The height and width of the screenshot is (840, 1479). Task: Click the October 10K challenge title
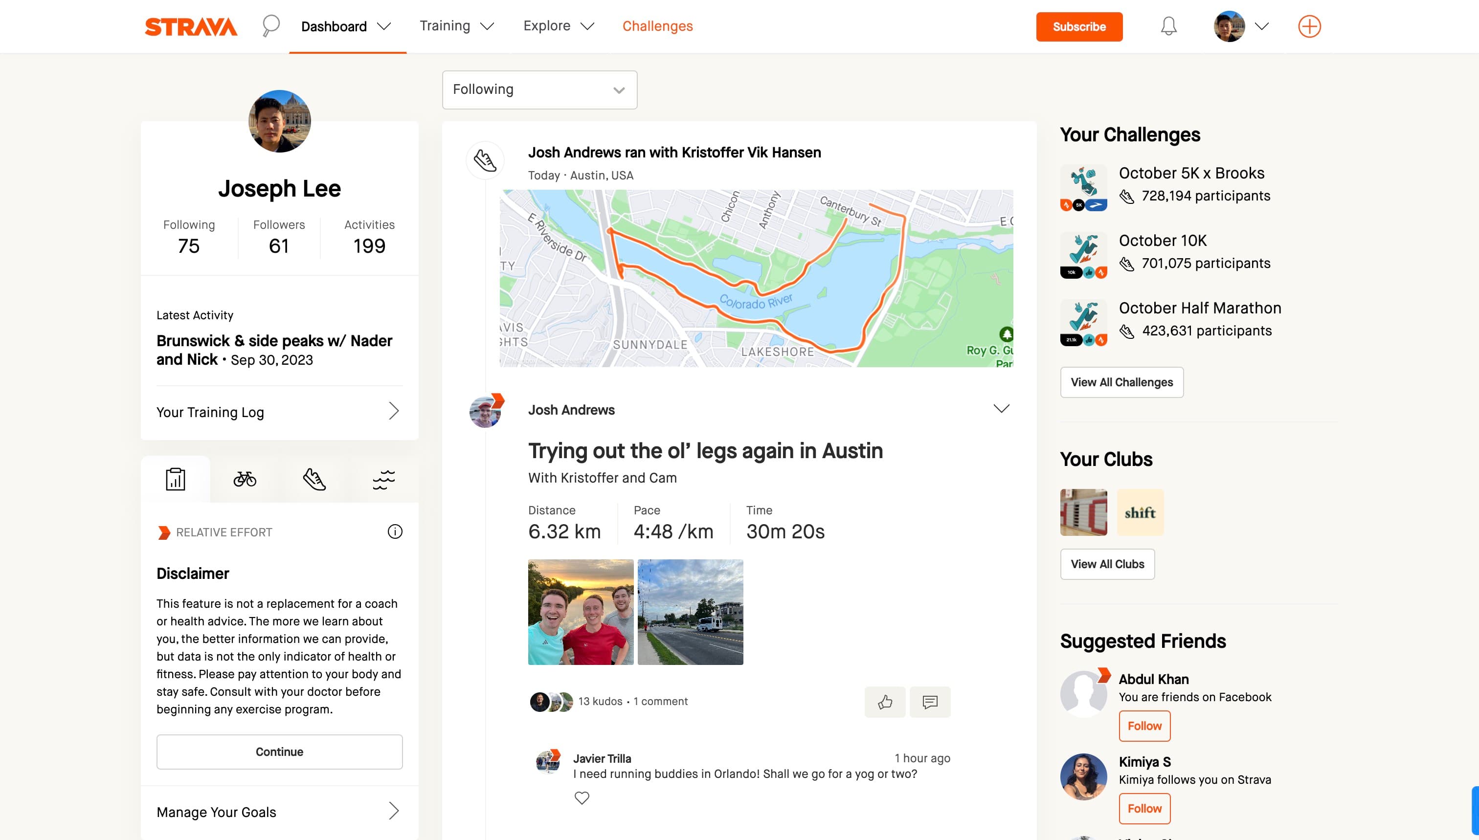tap(1162, 241)
